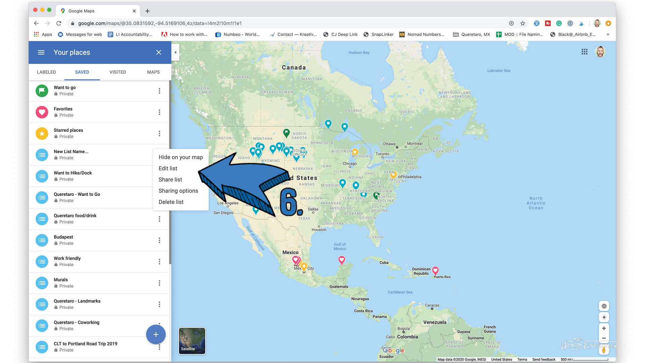Open options menu for Favorites list
This screenshot has width=645, height=363.
point(159,112)
